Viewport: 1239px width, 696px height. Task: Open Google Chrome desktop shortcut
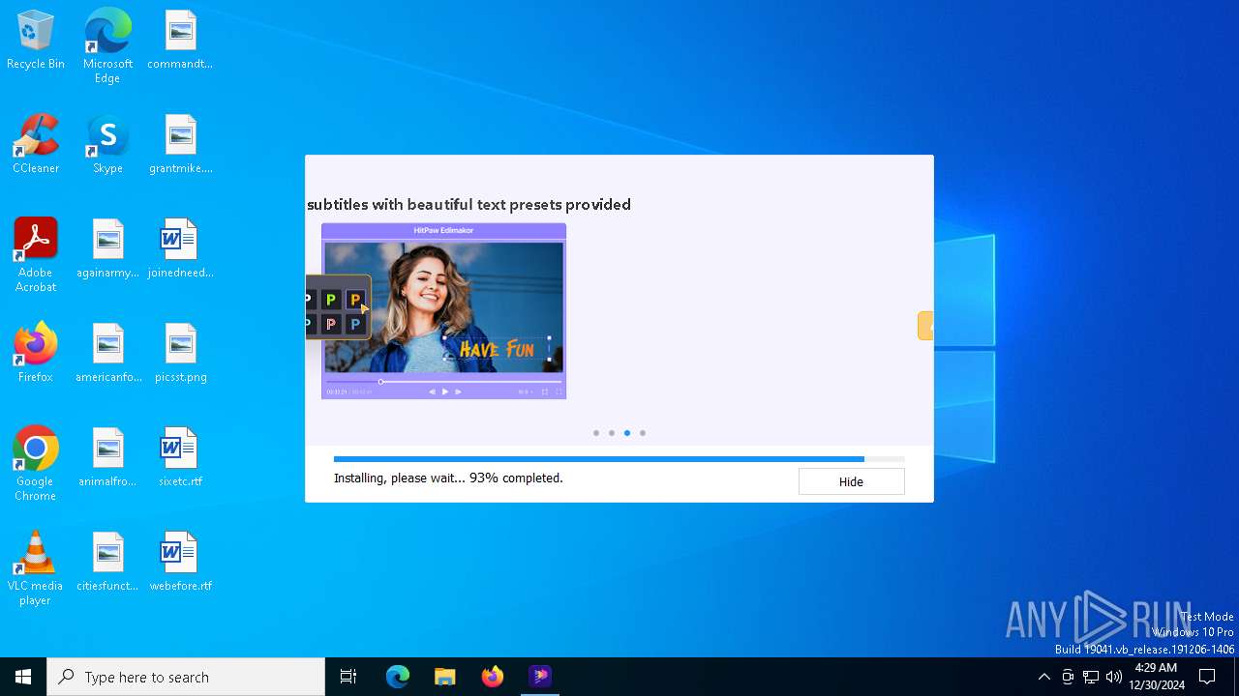click(x=36, y=464)
